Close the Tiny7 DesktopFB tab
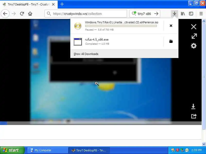The image size is (206, 154). [x=53, y=4]
